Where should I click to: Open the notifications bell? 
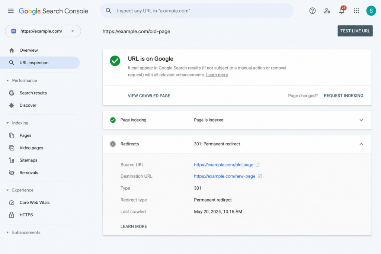click(342, 11)
